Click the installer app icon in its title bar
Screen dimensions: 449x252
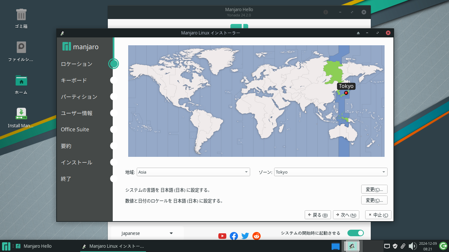[62, 33]
